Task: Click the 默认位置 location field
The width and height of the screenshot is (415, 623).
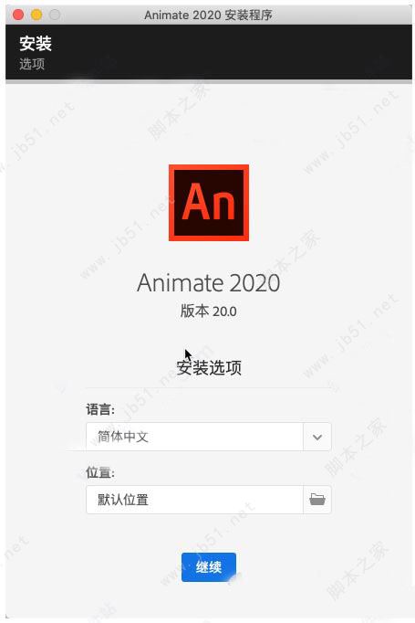Action: [x=194, y=500]
